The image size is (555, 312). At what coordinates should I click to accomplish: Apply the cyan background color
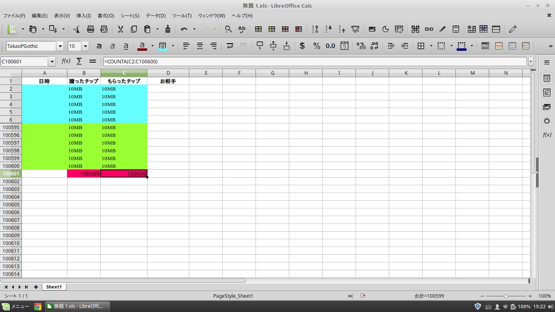(163, 46)
